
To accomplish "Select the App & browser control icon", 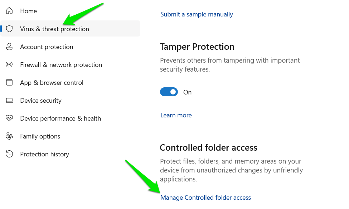I will [x=9, y=82].
